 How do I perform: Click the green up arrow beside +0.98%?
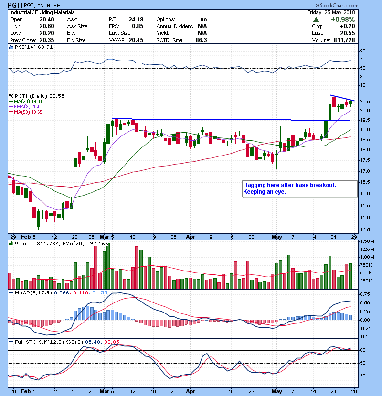(316, 20)
